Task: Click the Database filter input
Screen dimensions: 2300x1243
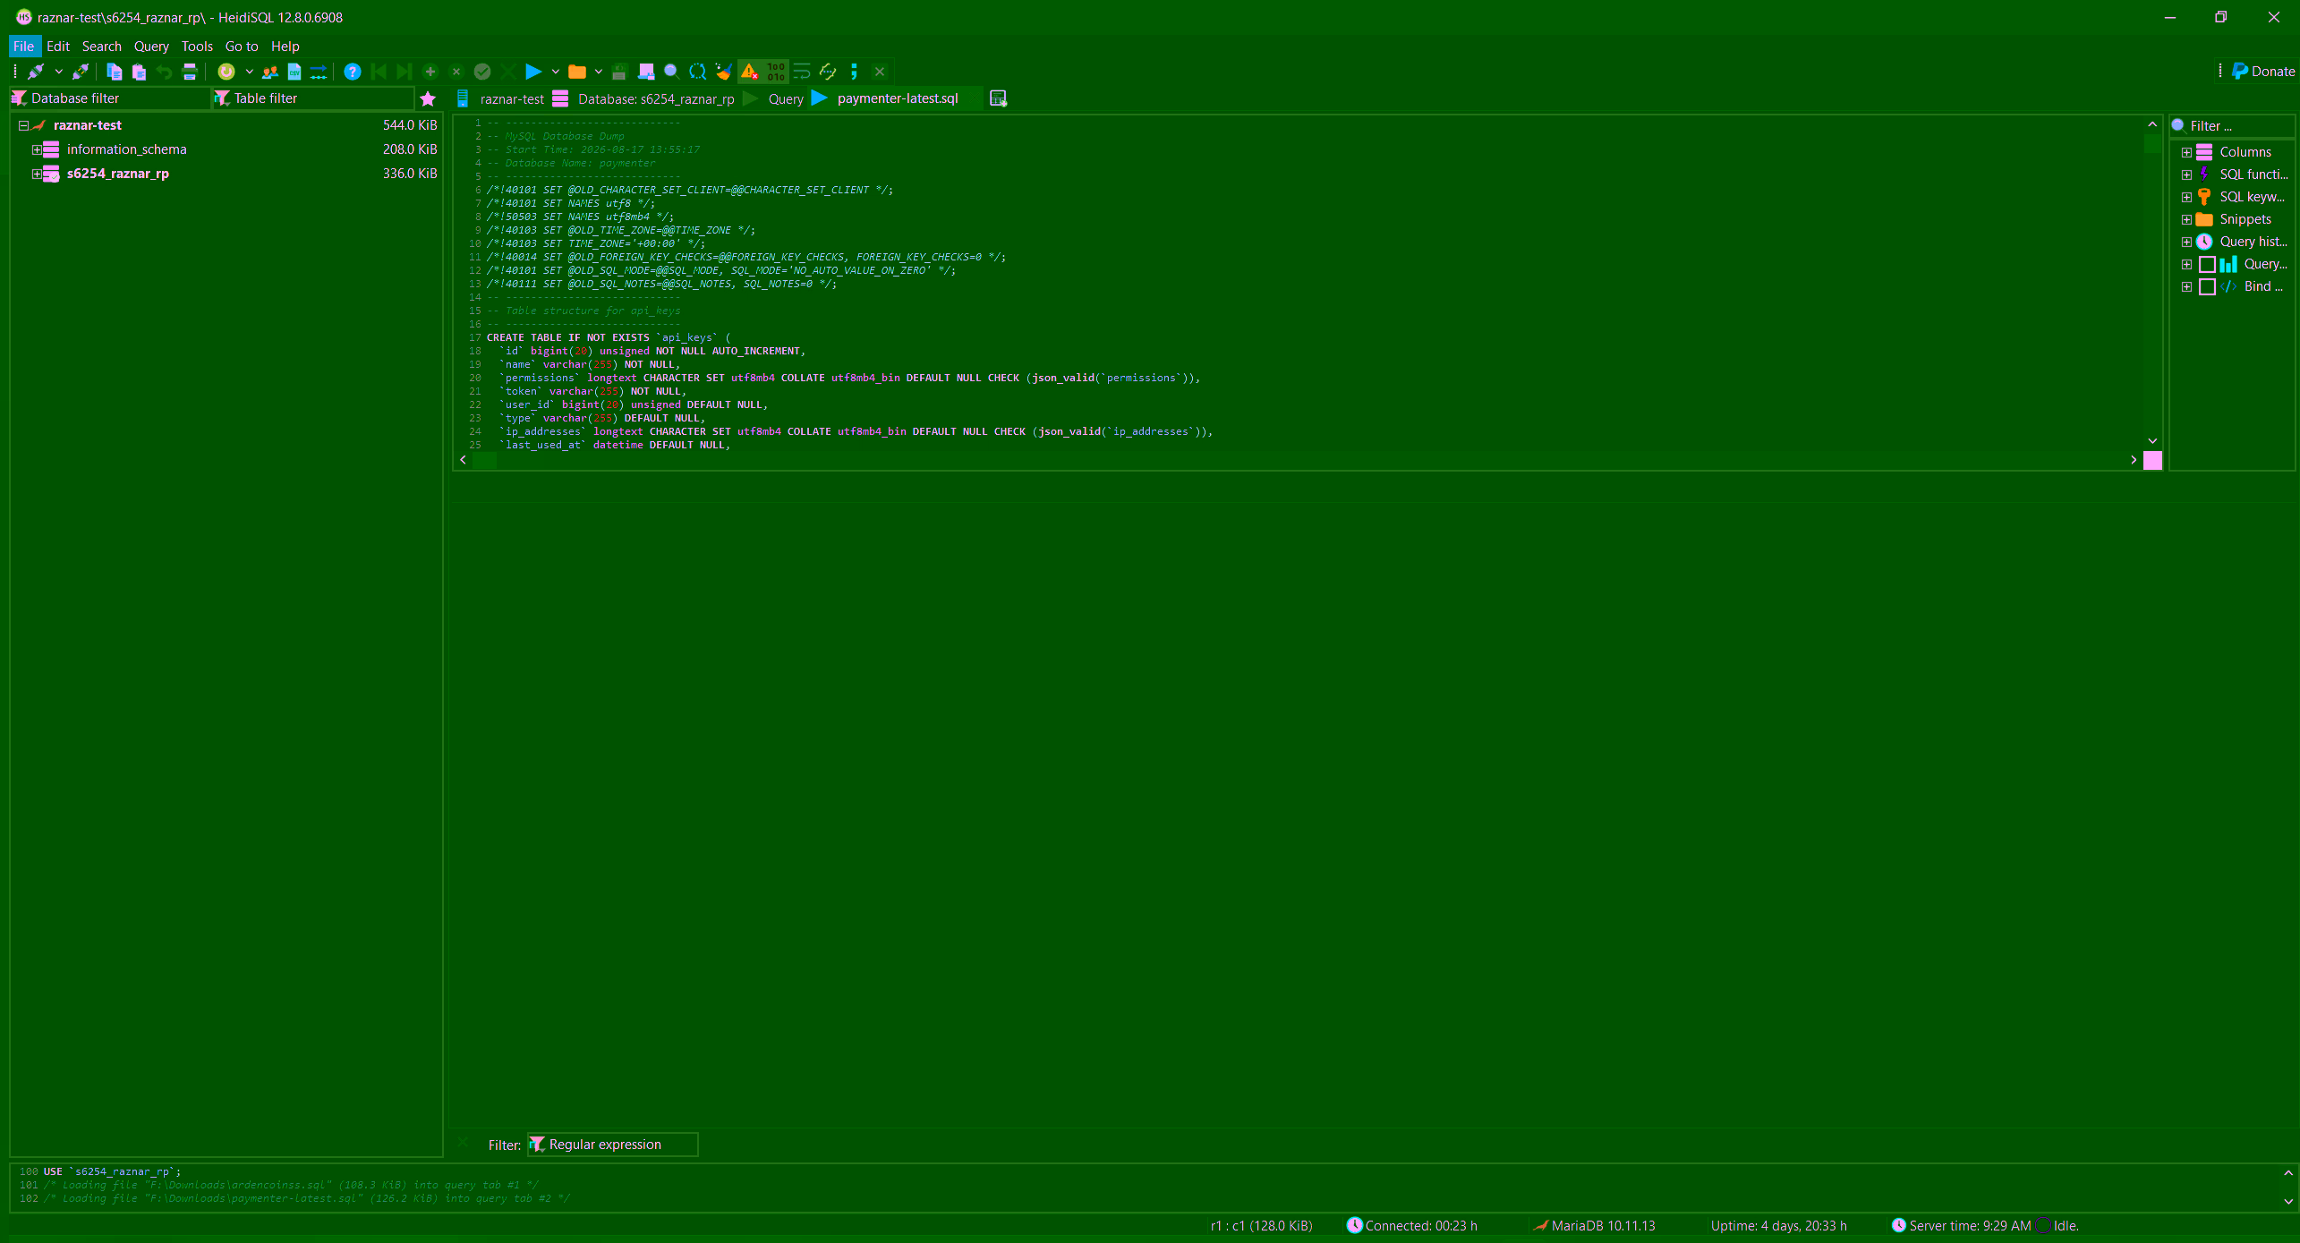Action: click(109, 98)
